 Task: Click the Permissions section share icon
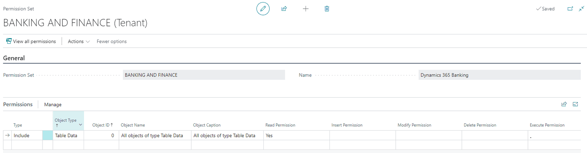click(x=564, y=104)
